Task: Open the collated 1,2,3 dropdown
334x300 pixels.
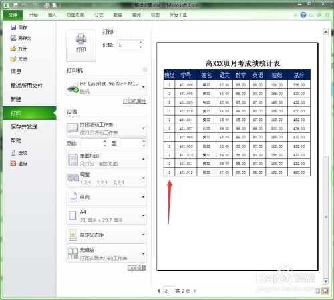Action: 106,178
